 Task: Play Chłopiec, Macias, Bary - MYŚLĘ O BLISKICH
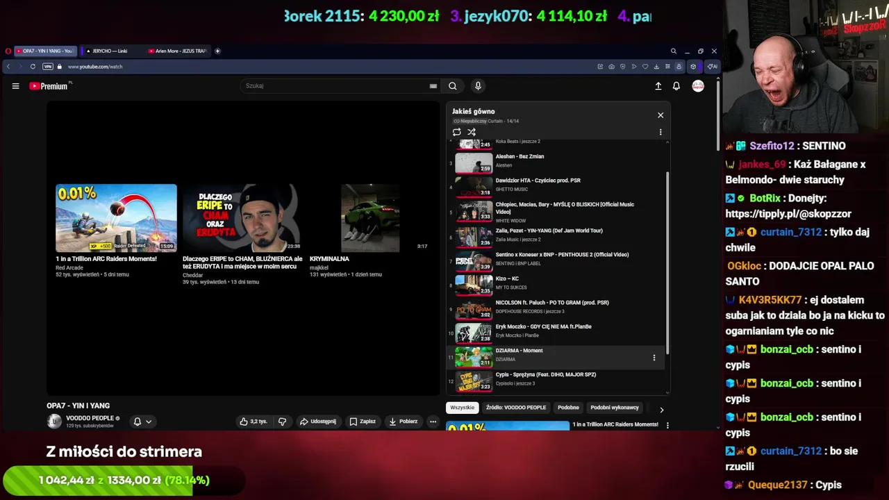click(556, 211)
